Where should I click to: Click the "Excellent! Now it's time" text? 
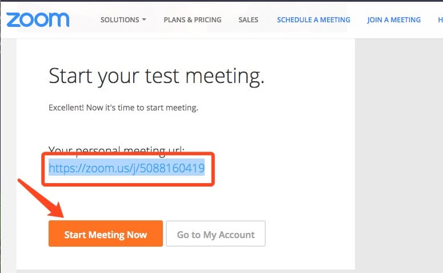coord(123,108)
